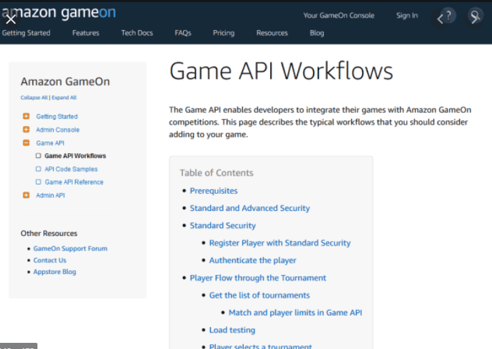Expand the Admin Console tree node
This screenshot has width=492, height=349.
[26, 129]
